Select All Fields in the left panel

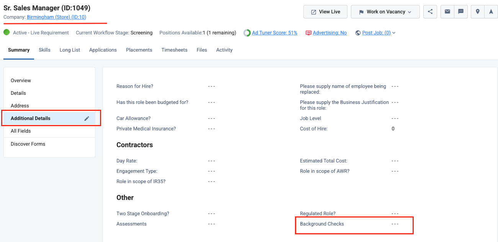[x=20, y=131]
